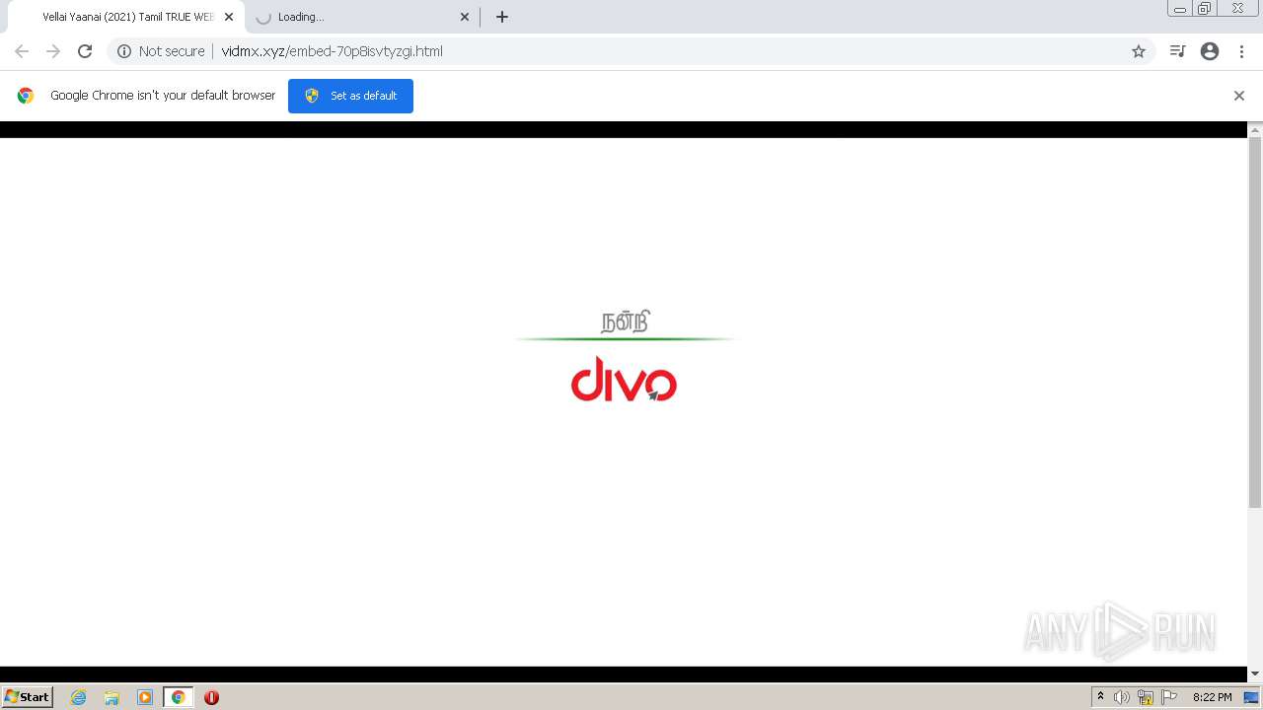This screenshot has width=1263, height=710.
Task: Show hidden system tray icons
Action: pos(1100,697)
